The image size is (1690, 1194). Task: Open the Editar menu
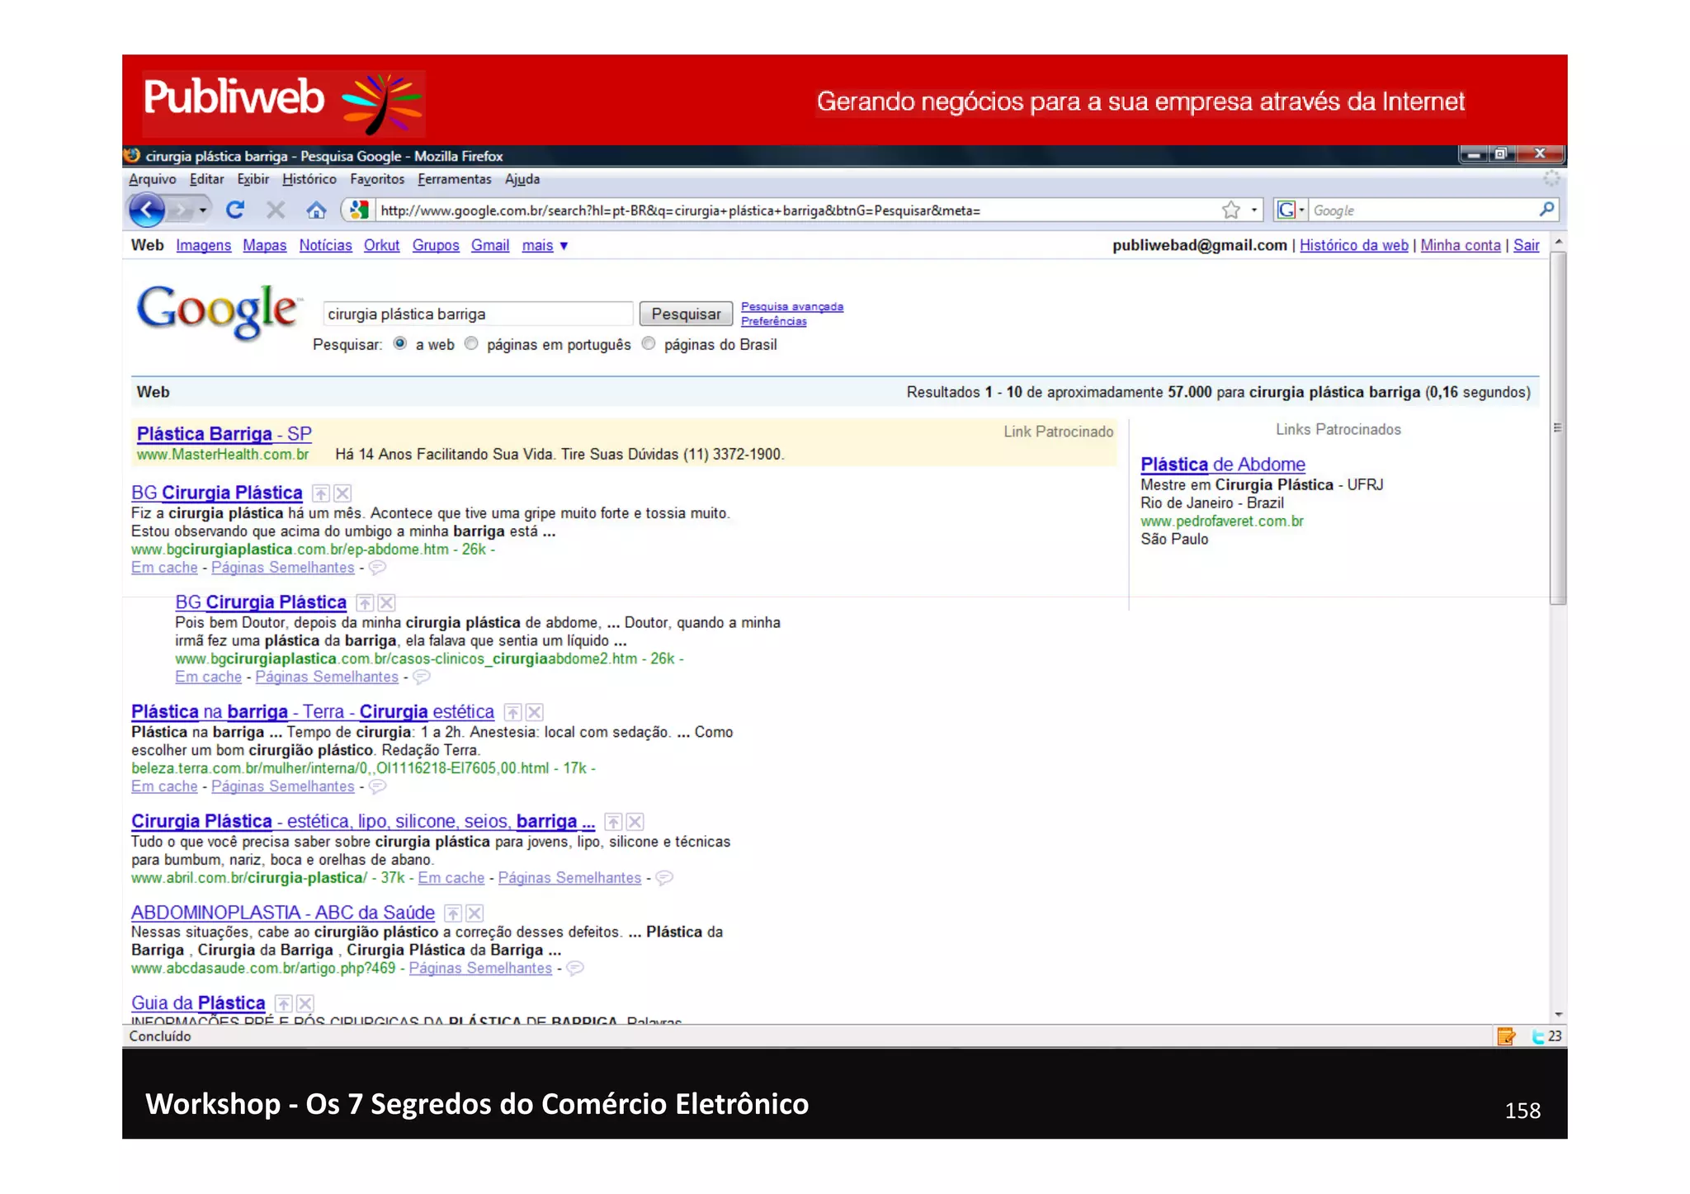click(x=206, y=179)
